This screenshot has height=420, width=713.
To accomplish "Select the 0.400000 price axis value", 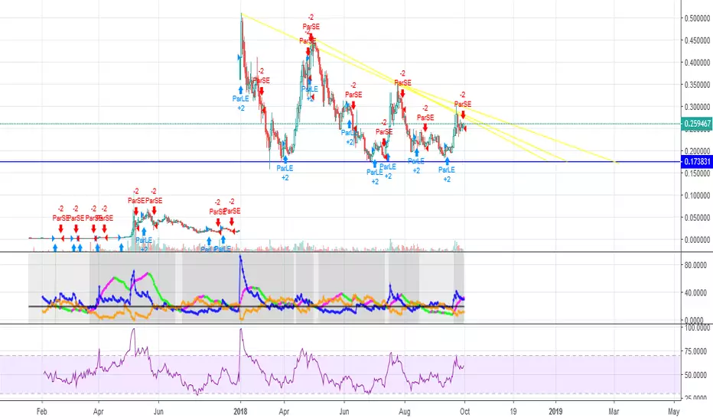I will [x=697, y=63].
